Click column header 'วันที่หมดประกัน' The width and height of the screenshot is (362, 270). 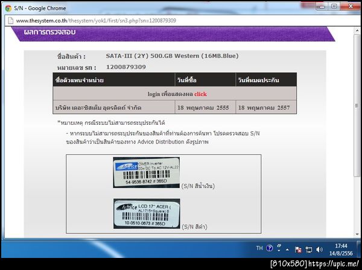click(x=259, y=80)
